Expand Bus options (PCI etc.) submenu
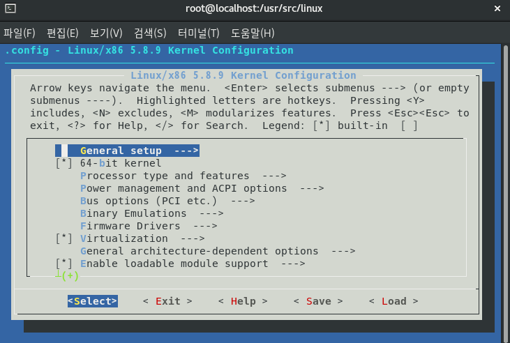This screenshot has width=510, height=343. coord(167,201)
